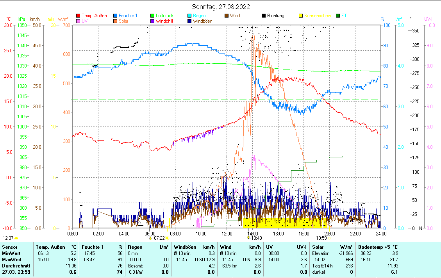Click the 19:59 sunset marker below the chart
441x278 pixels.
click(x=321, y=238)
